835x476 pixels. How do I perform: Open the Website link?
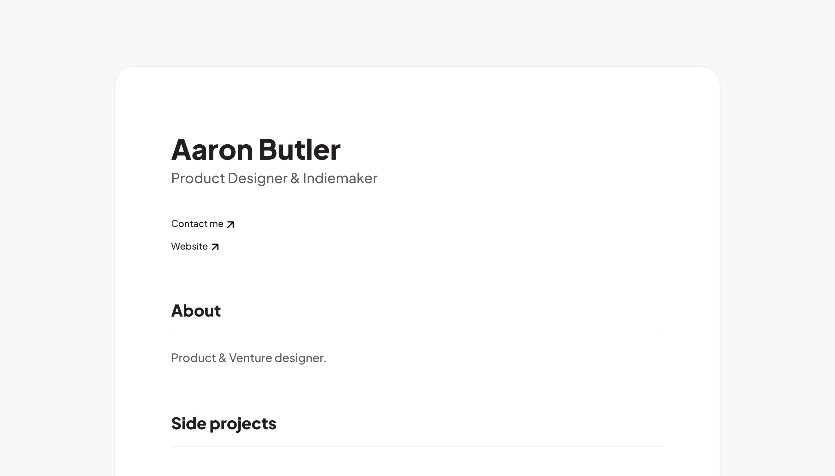click(195, 246)
